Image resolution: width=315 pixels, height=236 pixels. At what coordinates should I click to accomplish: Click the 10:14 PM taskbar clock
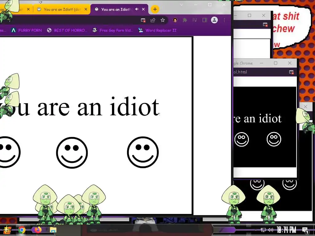coord(286,230)
